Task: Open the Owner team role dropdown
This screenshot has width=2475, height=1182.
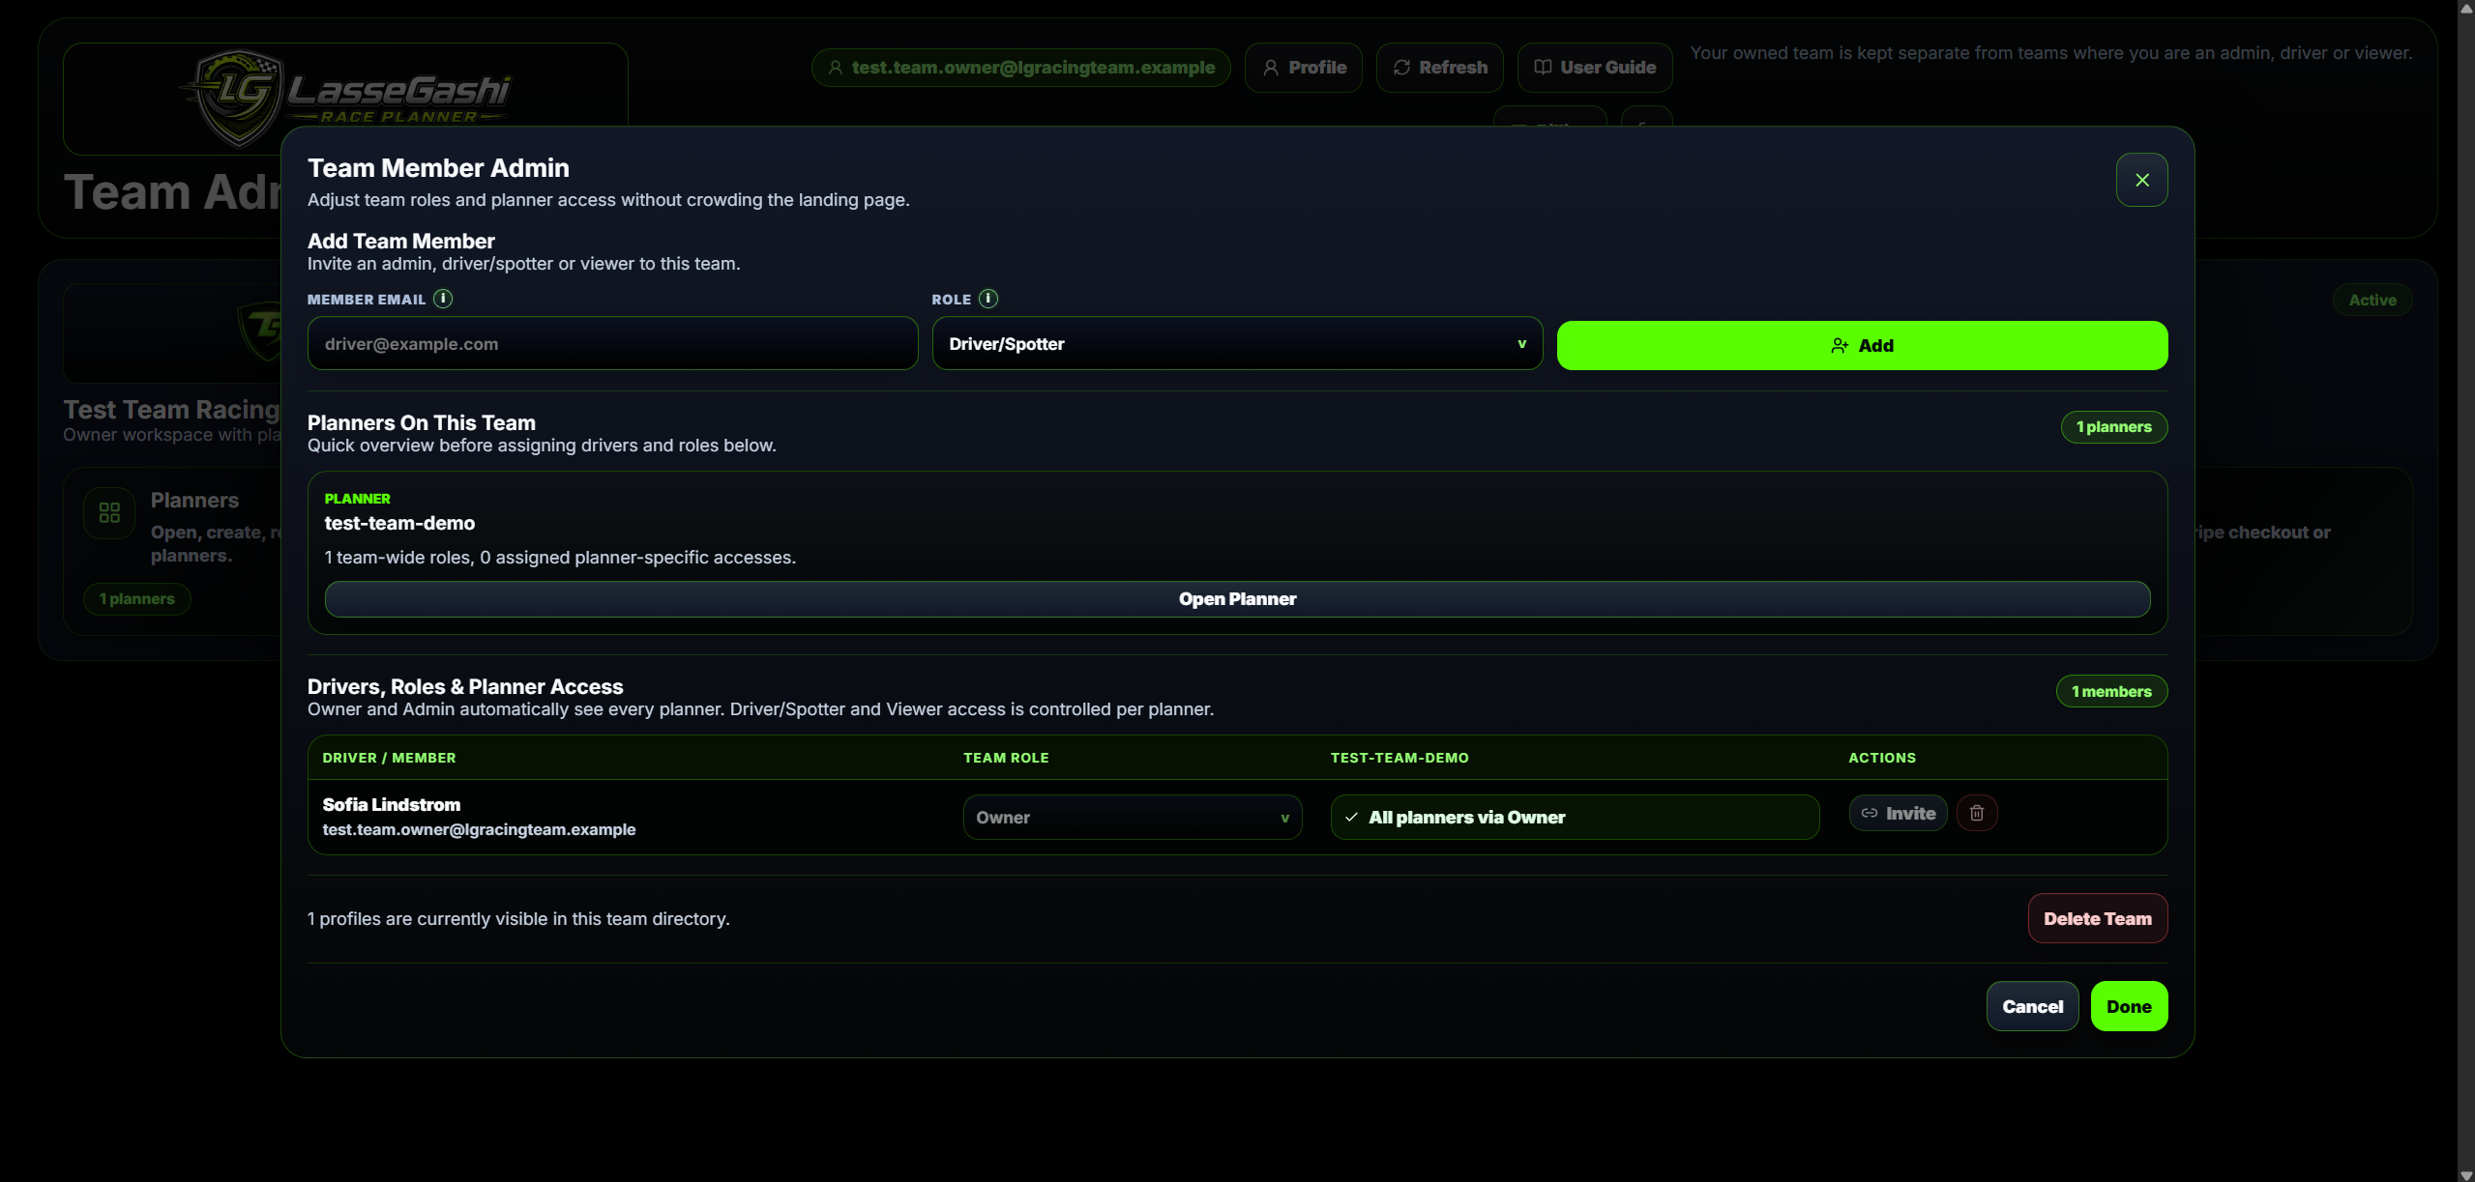Action: pos(1133,818)
